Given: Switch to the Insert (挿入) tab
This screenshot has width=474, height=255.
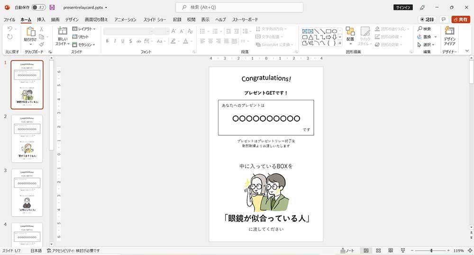Looking at the screenshot, I should [x=41, y=19].
